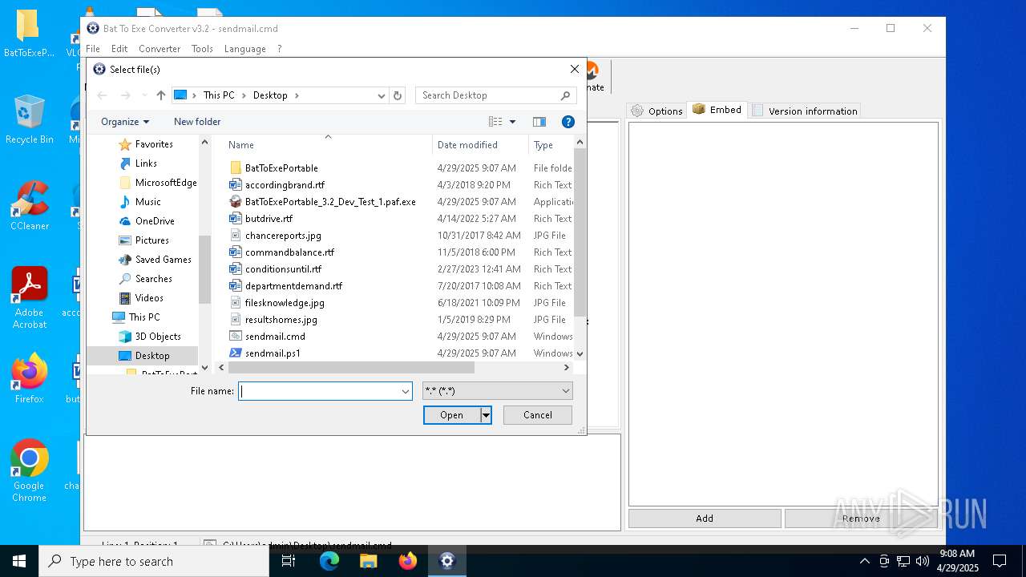
Task: Click Bat To Exe Converter taskbar icon
Action: pos(447,561)
